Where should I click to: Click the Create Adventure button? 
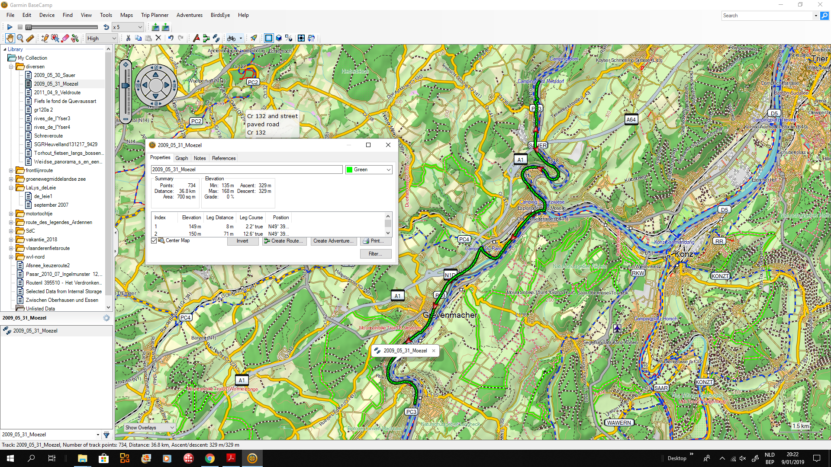[x=334, y=241]
